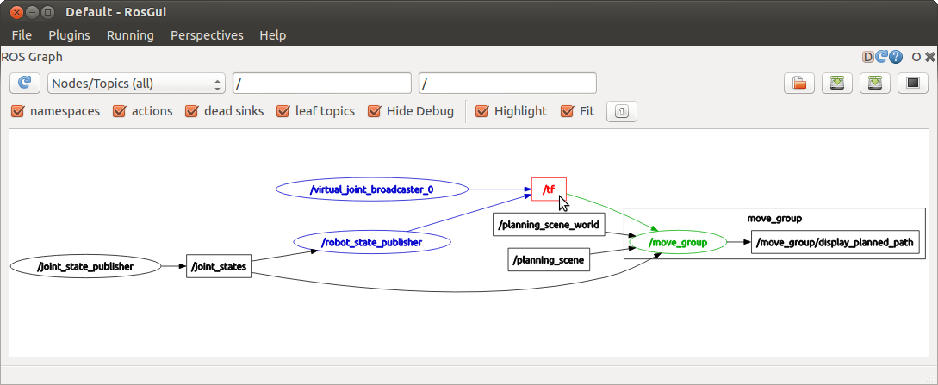
Task: Click the fit-in-view icon button beside Fit
Action: pyautogui.click(x=622, y=111)
